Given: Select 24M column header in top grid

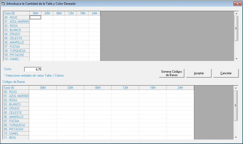Looking at the screenshot, I should point(94,13).
